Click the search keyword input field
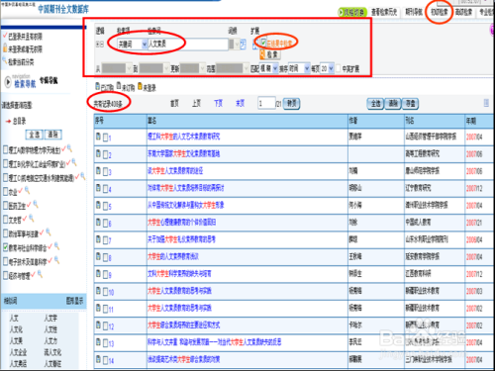The image size is (495, 371). pos(188,44)
